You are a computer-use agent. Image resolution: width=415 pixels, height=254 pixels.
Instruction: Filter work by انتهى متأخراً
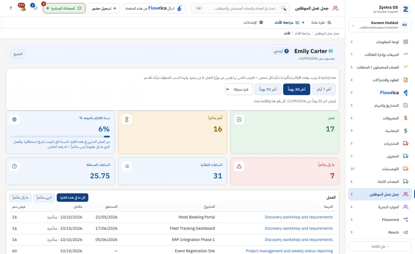click(44, 198)
